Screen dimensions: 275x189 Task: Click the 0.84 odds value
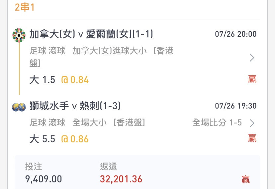pos(75,80)
